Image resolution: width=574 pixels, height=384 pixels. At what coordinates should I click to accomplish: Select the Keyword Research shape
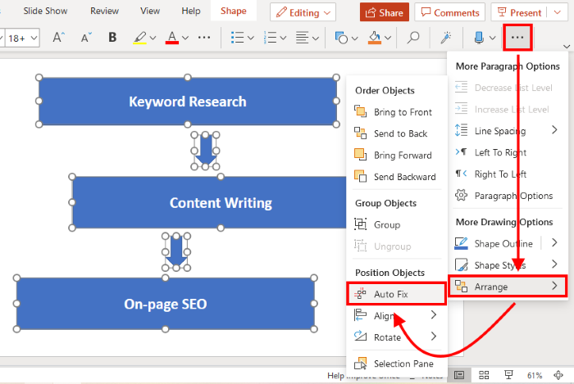tap(188, 102)
